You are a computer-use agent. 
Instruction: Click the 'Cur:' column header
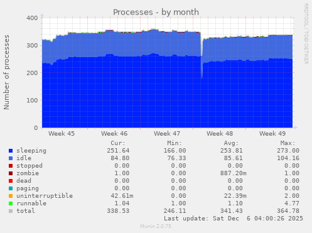(118, 143)
